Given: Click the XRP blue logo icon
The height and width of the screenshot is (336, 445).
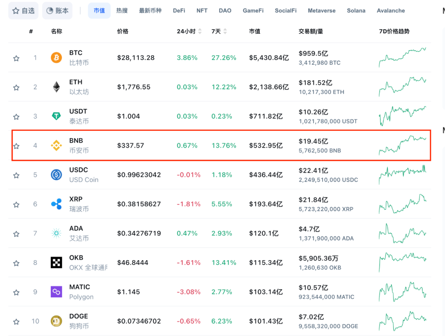Looking at the screenshot, I should [56, 204].
